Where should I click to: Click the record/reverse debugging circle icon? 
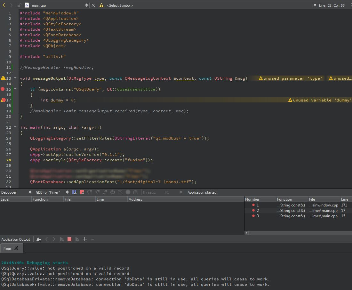pos(128,192)
